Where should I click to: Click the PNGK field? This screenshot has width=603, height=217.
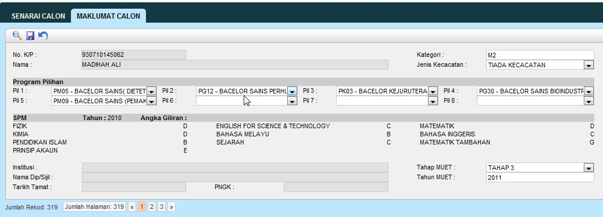(336, 187)
